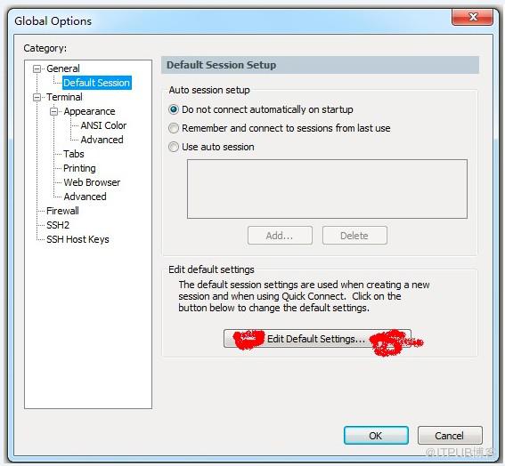Click the auto session list box
Viewport: 505px width, 466px height.
[327, 189]
